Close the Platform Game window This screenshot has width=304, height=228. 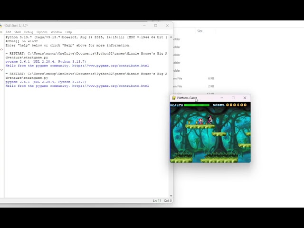(245, 98)
